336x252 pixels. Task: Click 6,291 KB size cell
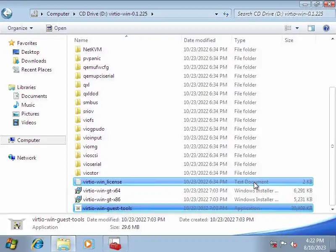tap(303, 191)
